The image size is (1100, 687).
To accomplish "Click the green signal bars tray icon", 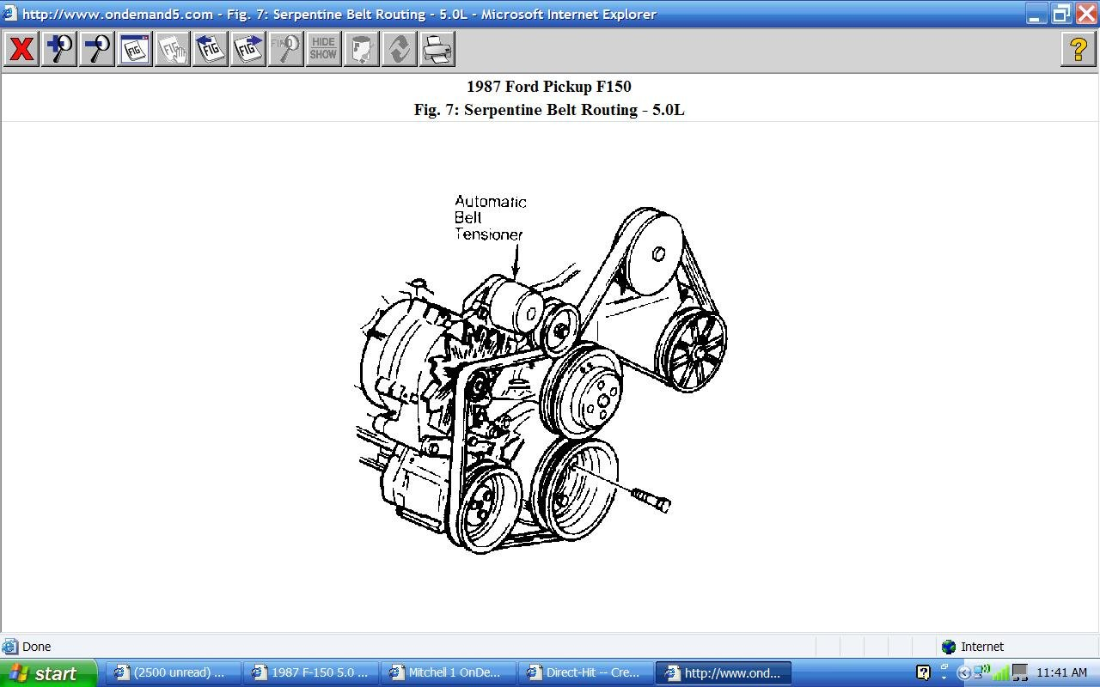I will click(x=1000, y=673).
